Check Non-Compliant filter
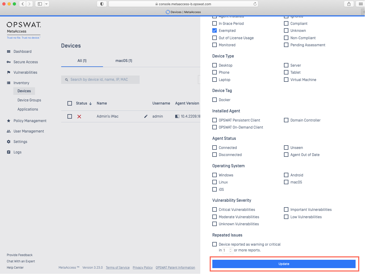This screenshot has height=277, width=365. (286, 38)
